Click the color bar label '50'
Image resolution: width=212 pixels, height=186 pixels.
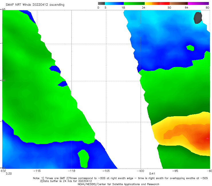pyautogui.click(x=169, y=8)
